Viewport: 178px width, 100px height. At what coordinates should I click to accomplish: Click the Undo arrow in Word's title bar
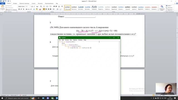click(x=5, y=1)
